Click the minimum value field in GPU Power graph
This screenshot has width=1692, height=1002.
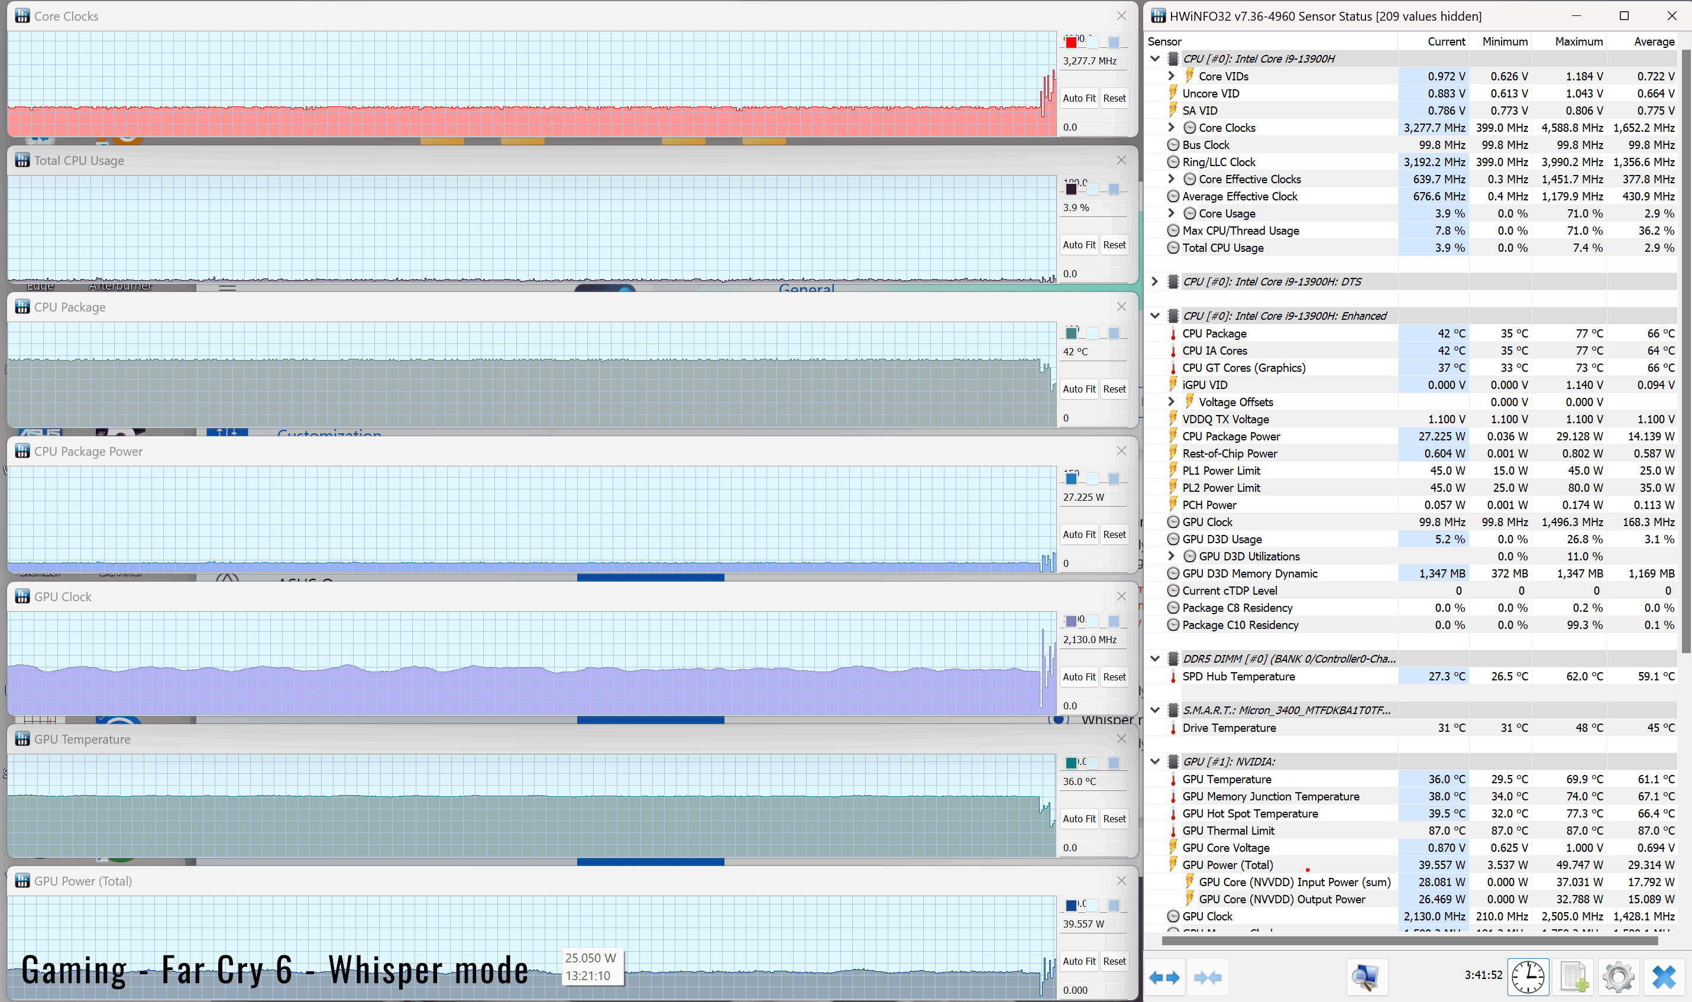[1093, 990]
